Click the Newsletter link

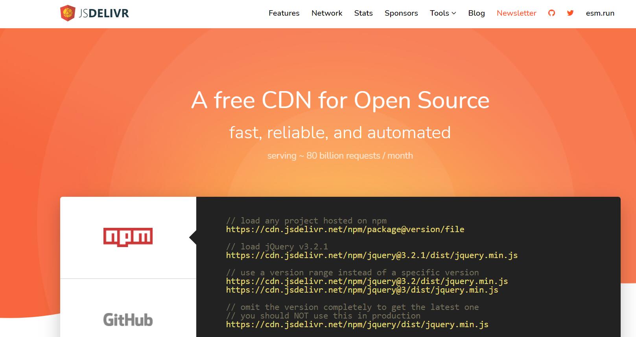point(516,13)
